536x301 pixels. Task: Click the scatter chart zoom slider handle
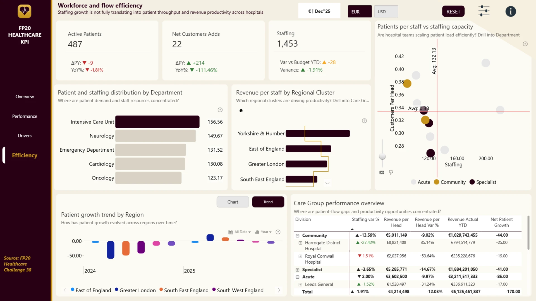point(382,156)
